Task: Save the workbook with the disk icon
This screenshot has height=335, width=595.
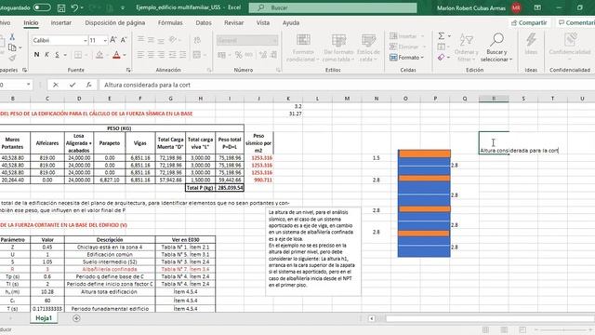Action: [61, 7]
